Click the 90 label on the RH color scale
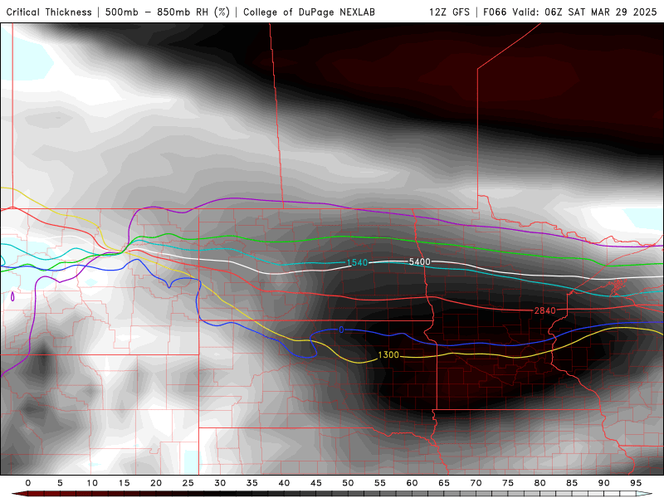This screenshot has height=498, width=664. click(604, 483)
